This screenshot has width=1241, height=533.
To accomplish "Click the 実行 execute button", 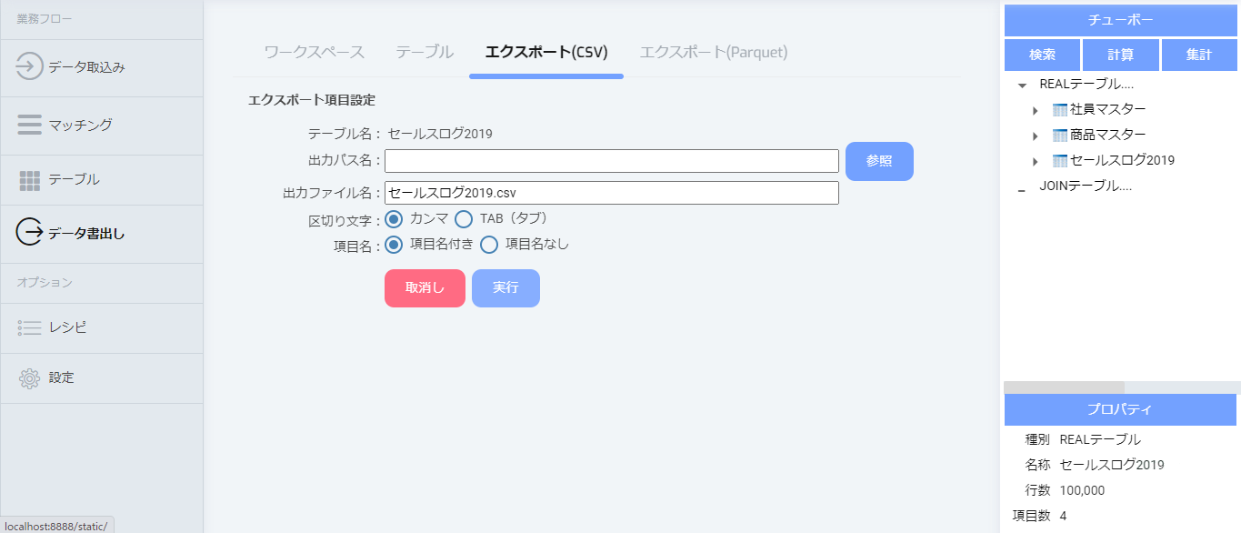I will point(505,287).
